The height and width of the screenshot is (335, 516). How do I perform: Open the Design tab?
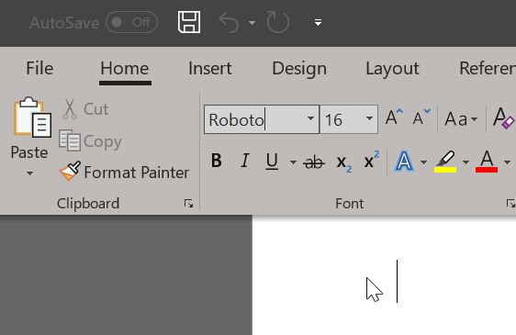(x=299, y=69)
